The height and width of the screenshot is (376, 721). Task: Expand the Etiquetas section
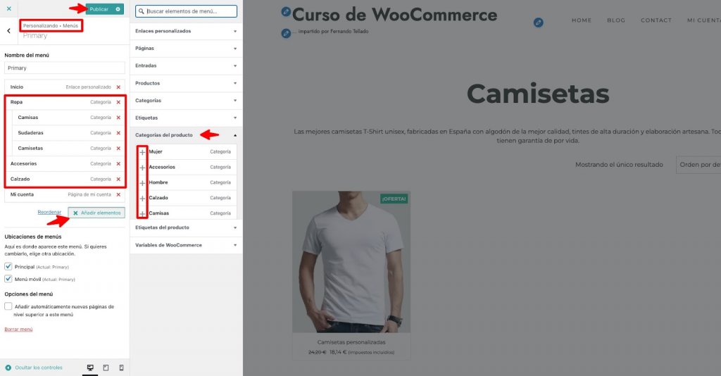pyautogui.click(x=186, y=118)
